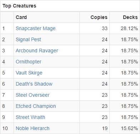Click the Noble Hierarch link
Viewport: 140px width, 134px height.
(32, 128)
